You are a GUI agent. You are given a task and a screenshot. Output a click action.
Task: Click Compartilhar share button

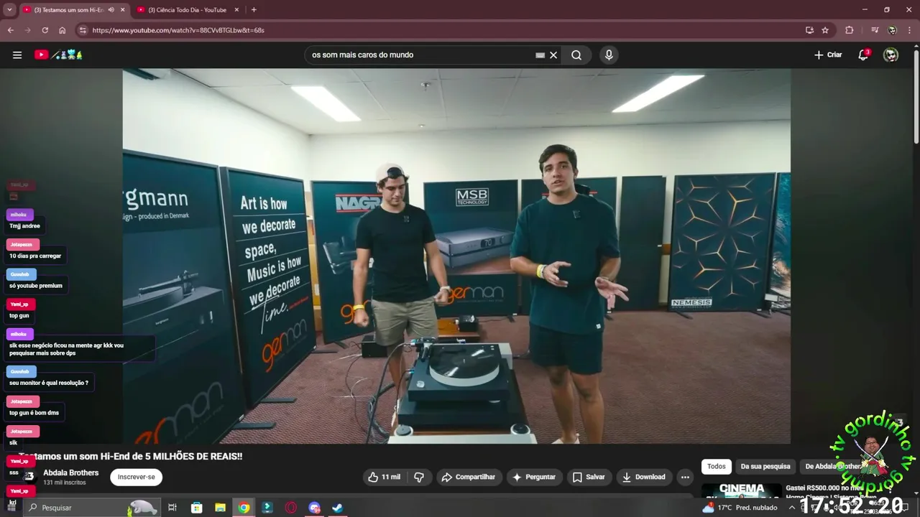(468, 477)
